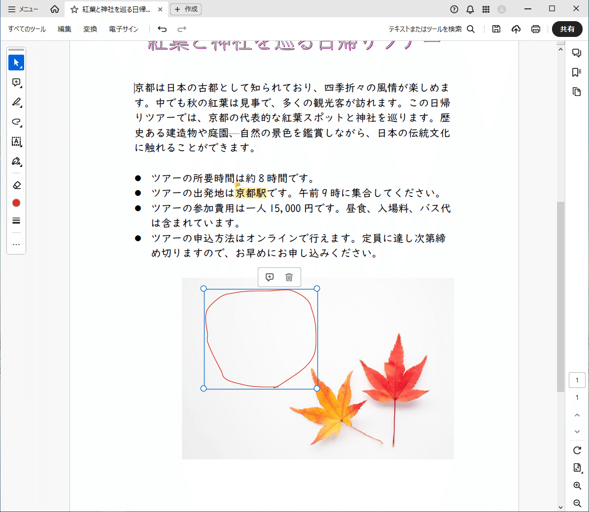Open the メニュー hamburger menu
The height and width of the screenshot is (512, 589).
tap(23, 9)
